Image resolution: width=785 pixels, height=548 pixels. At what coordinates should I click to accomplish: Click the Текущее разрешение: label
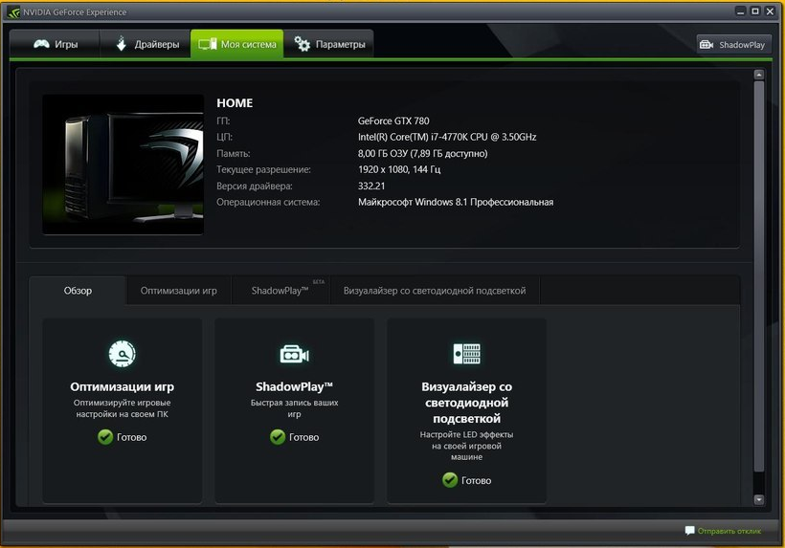coord(263,169)
